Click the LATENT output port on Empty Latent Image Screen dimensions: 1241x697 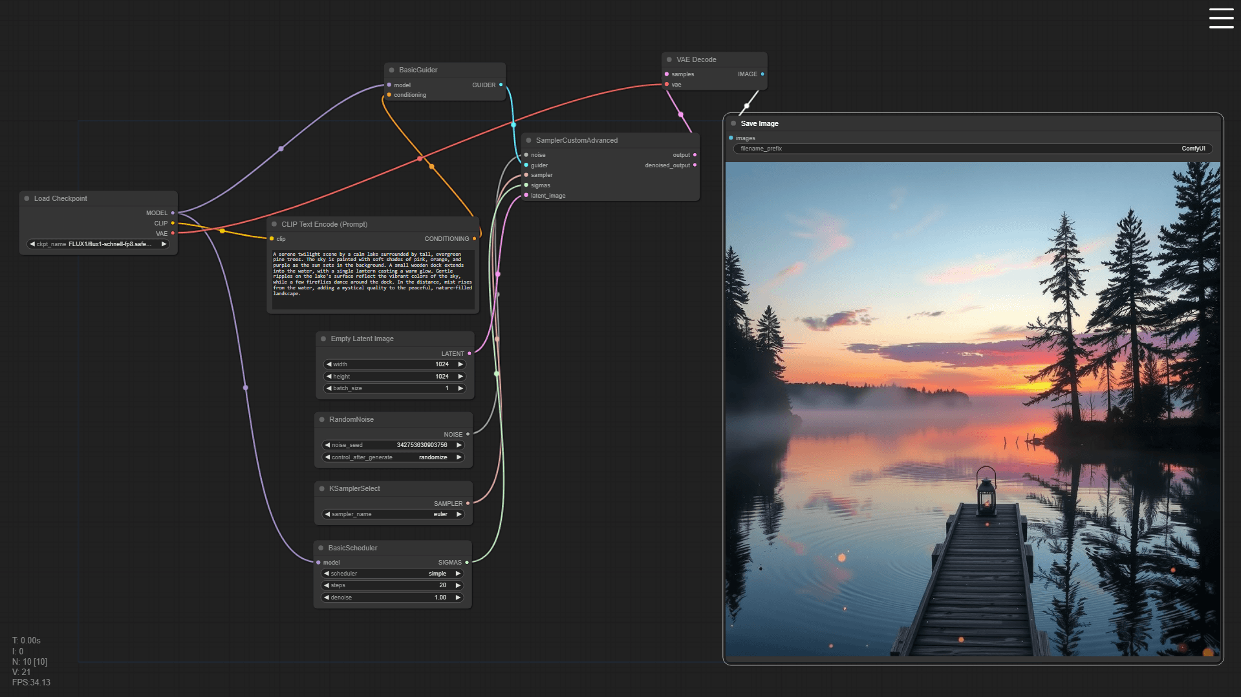(x=469, y=353)
